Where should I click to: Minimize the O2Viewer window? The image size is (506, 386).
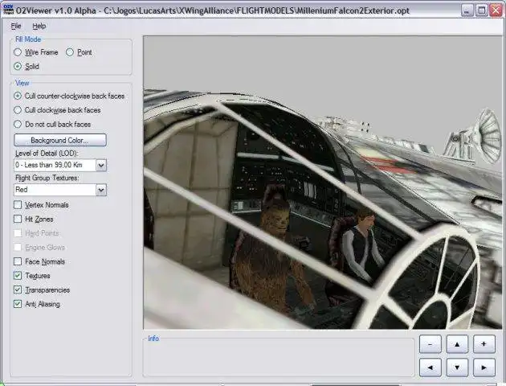pos(467,10)
